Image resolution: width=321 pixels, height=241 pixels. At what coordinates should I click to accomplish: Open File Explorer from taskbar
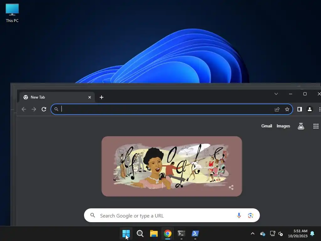pos(154,233)
